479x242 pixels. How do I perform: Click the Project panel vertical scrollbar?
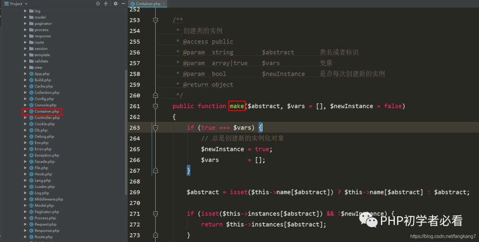click(126, 132)
